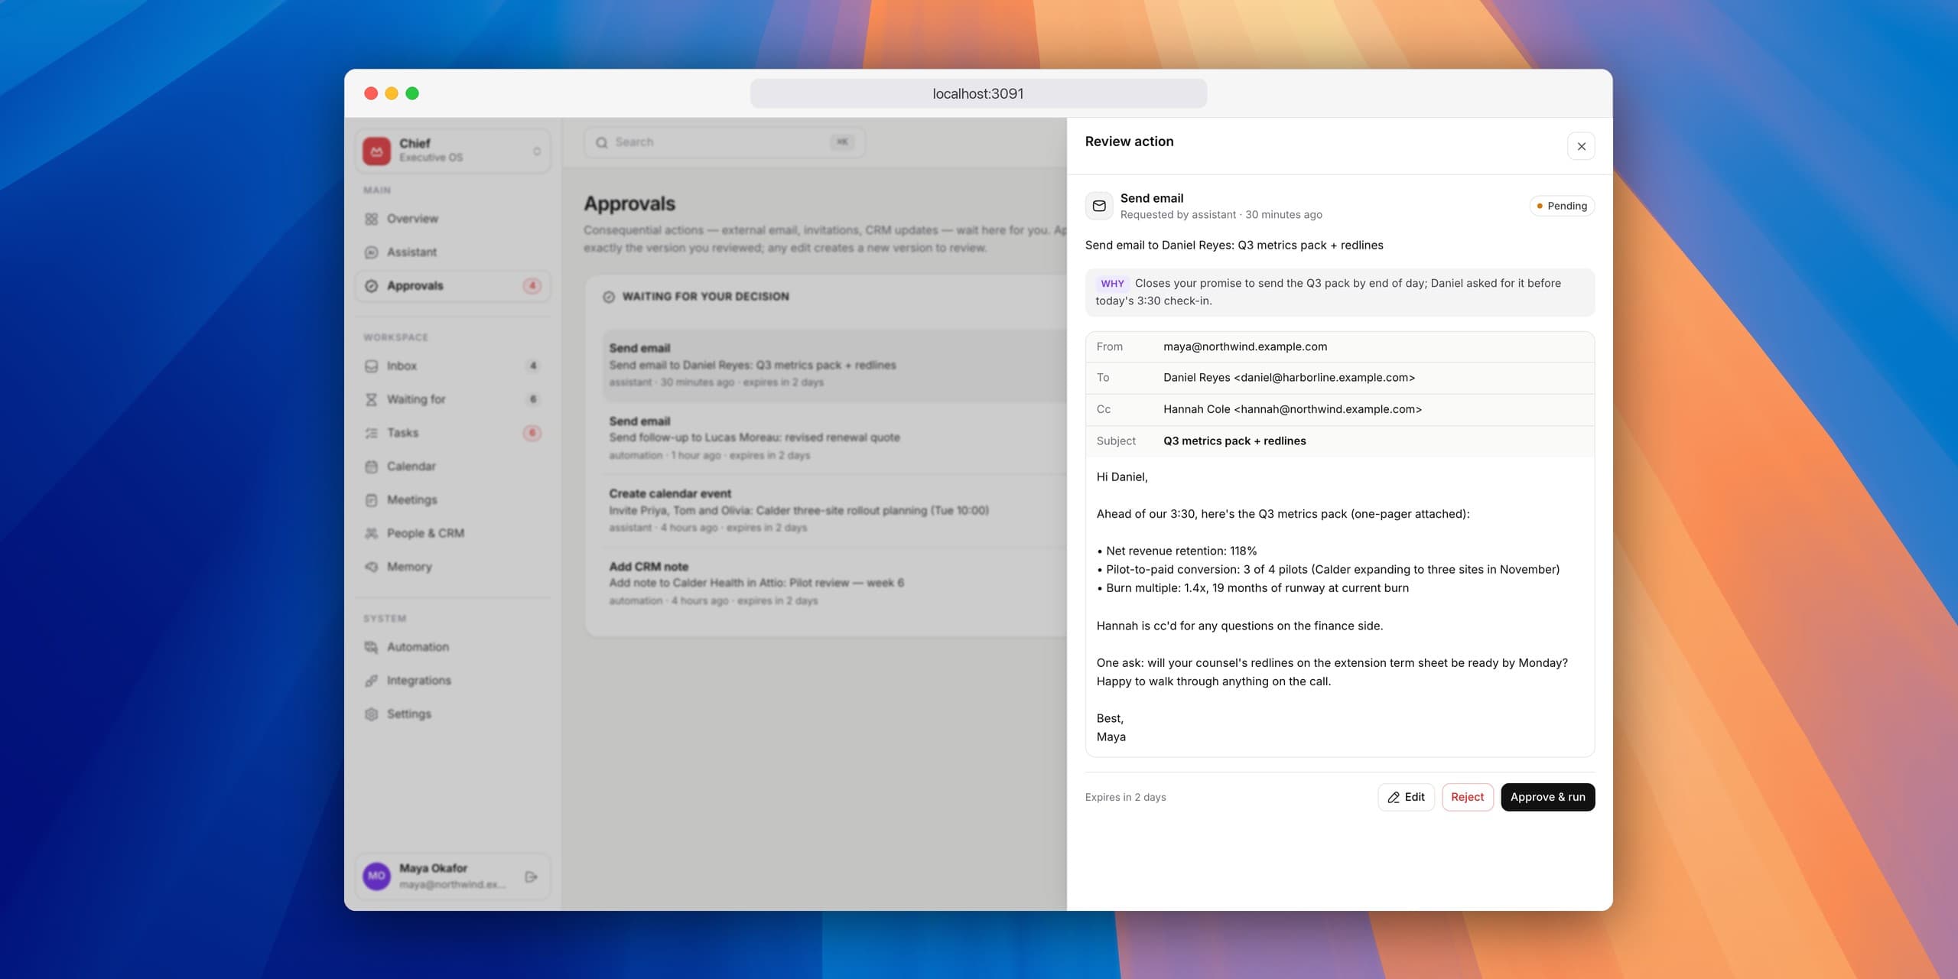Open the Chief workspace switcher
This screenshot has height=979, width=1958.
click(x=453, y=151)
